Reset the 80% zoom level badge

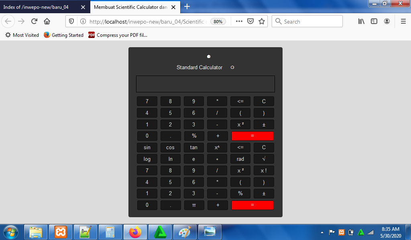point(218,22)
